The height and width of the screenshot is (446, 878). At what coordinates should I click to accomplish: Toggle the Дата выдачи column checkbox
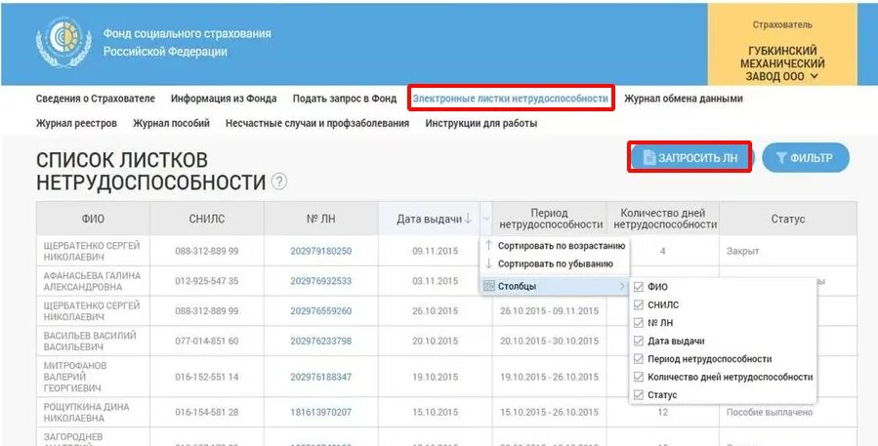point(639,341)
